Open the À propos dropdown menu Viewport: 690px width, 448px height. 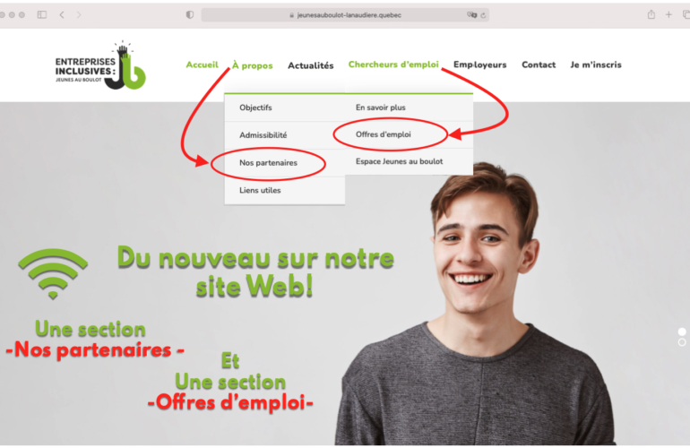point(252,65)
